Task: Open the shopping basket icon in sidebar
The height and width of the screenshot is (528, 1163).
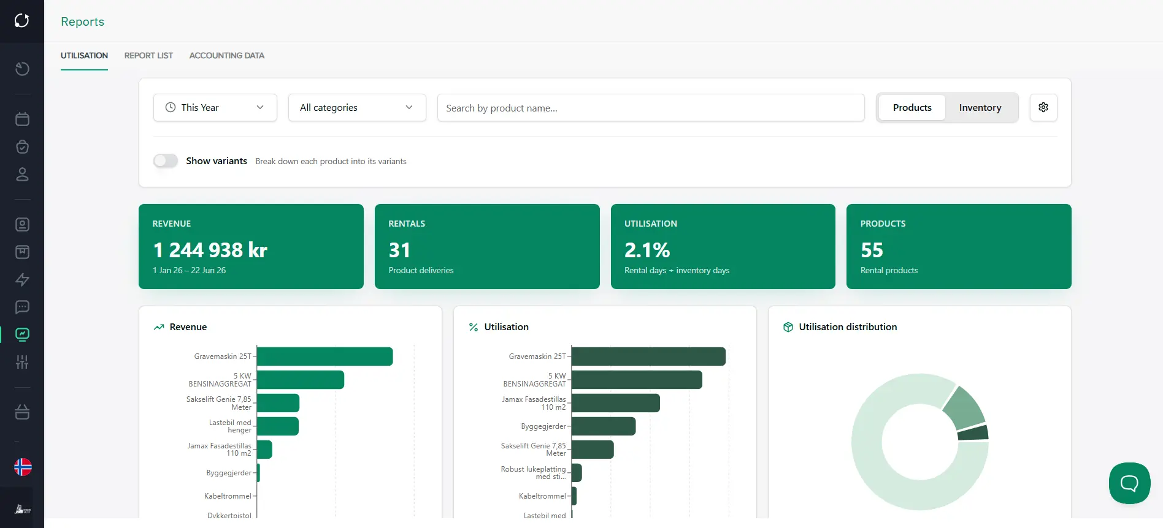Action: pyautogui.click(x=22, y=412)
